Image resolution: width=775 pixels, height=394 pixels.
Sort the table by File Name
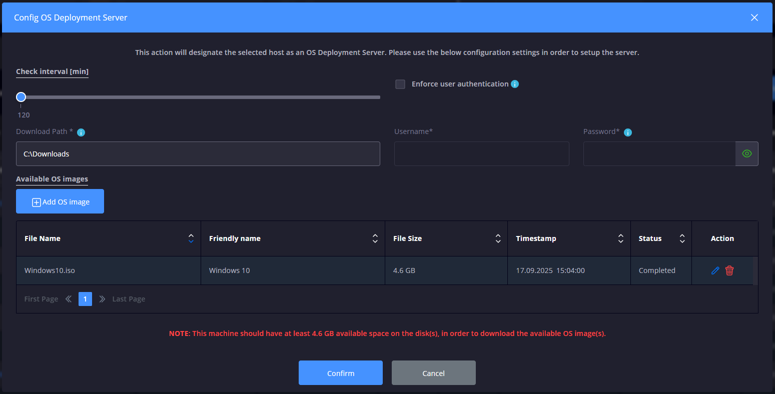click(191, 238)
